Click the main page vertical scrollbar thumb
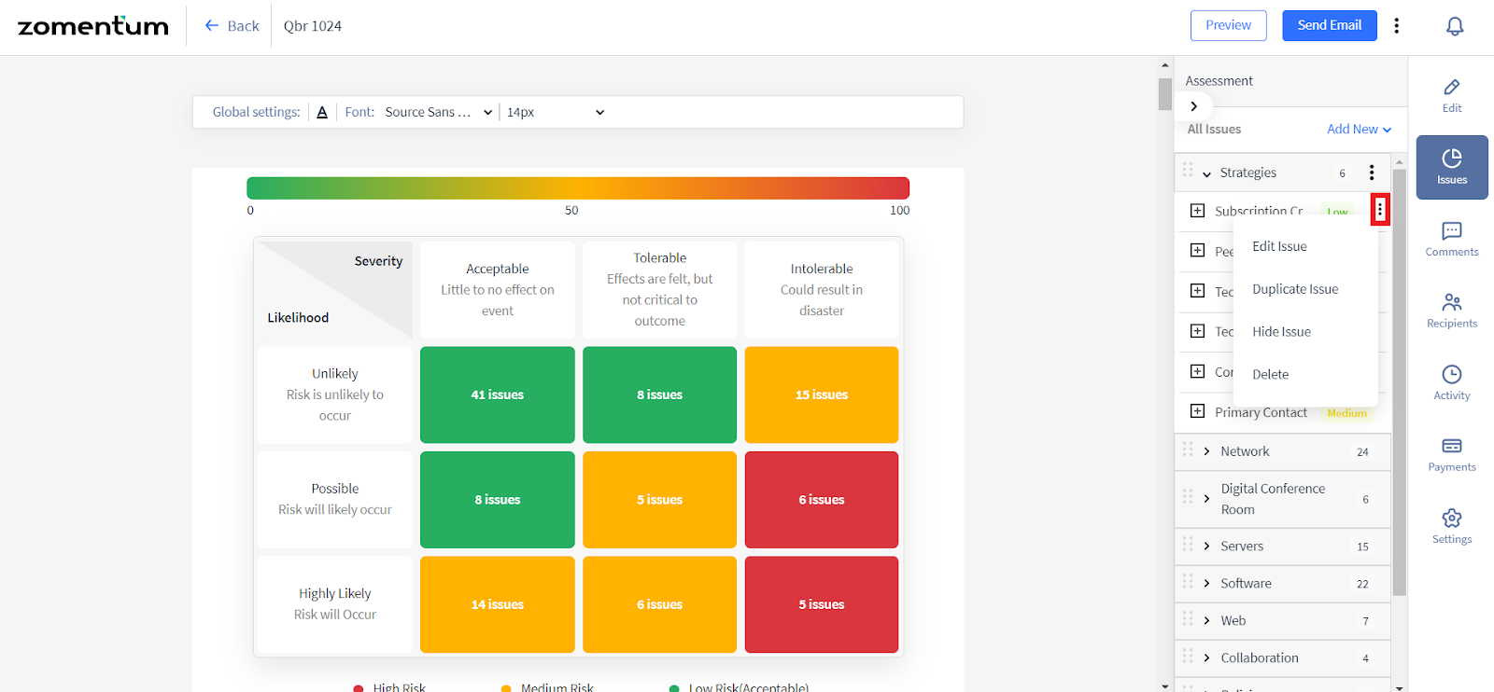 (1164, 94)
